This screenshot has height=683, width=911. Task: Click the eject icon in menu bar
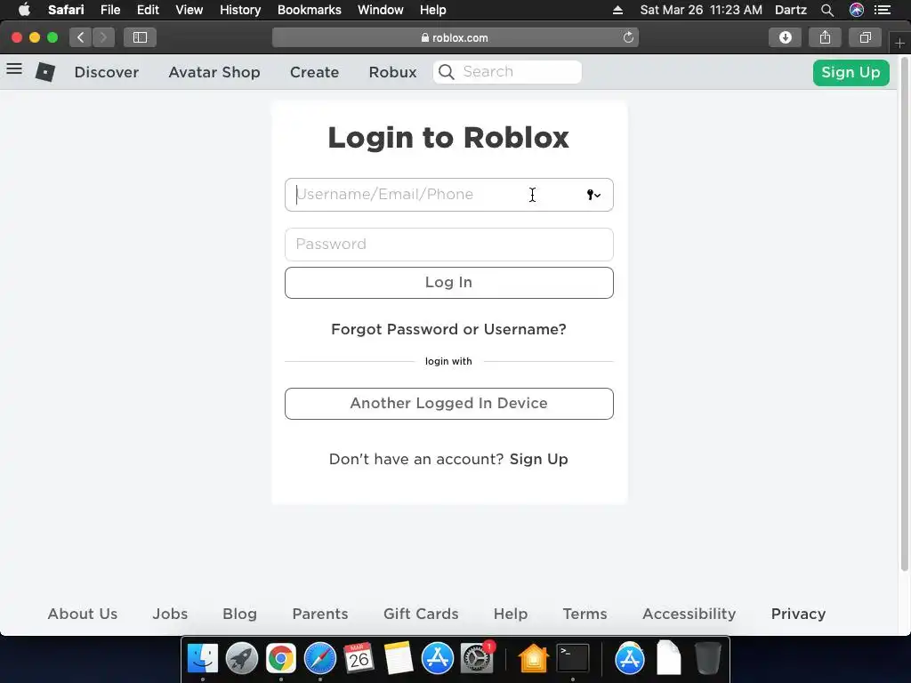pos(617,10)
